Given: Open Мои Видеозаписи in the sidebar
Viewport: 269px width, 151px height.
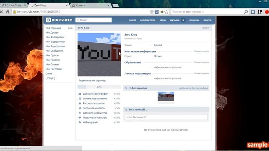Looking at the screenshot, I should 55,42.
